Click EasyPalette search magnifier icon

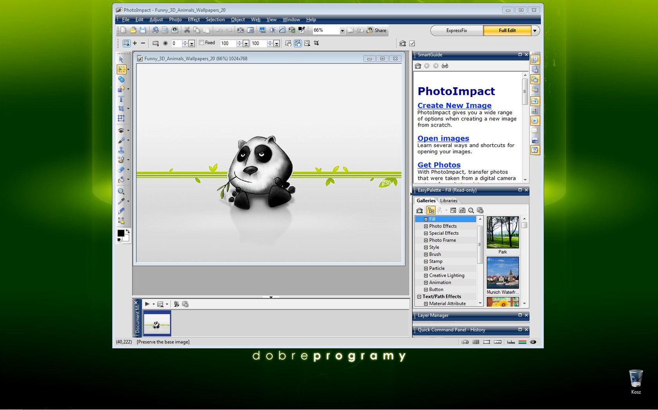(x=471, y=210)
